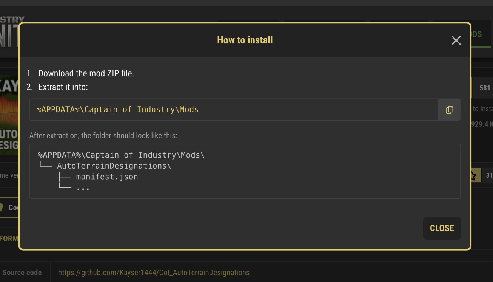Click the 31 count beside the star
This screenshot has height=282, width=493.
pyautogui.click(x=489, y=175)
